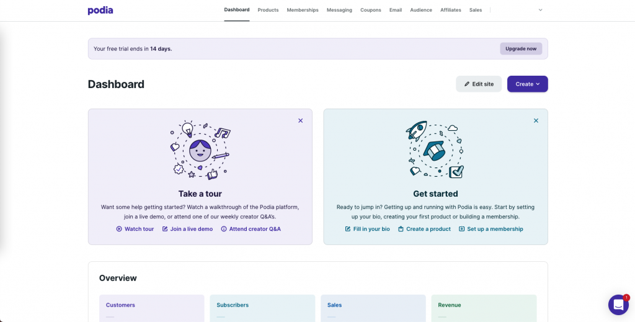Click the Join a live demo link
This screenshot has height=322, width=635.
(187, 229)
